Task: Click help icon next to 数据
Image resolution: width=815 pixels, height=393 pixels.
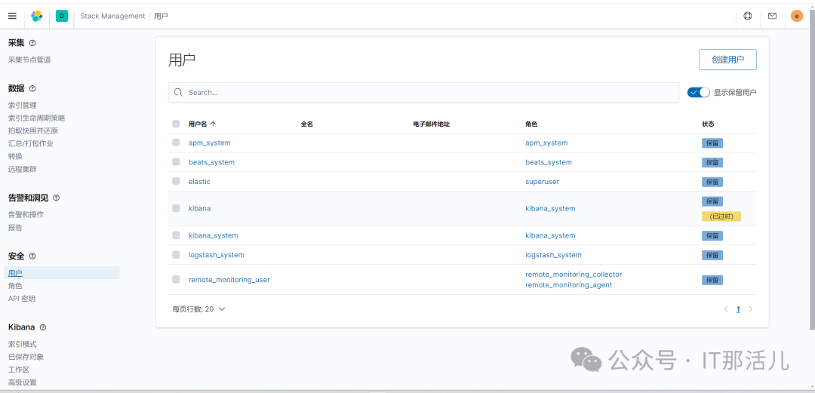Action: click(32, 88)
